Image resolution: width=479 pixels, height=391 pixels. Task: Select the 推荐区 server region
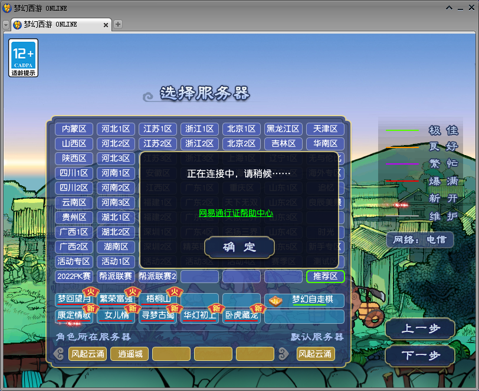[325, 277]
